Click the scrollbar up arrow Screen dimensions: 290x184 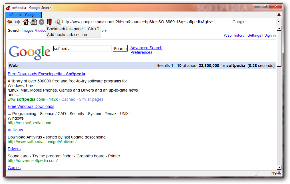pos(279,29)
